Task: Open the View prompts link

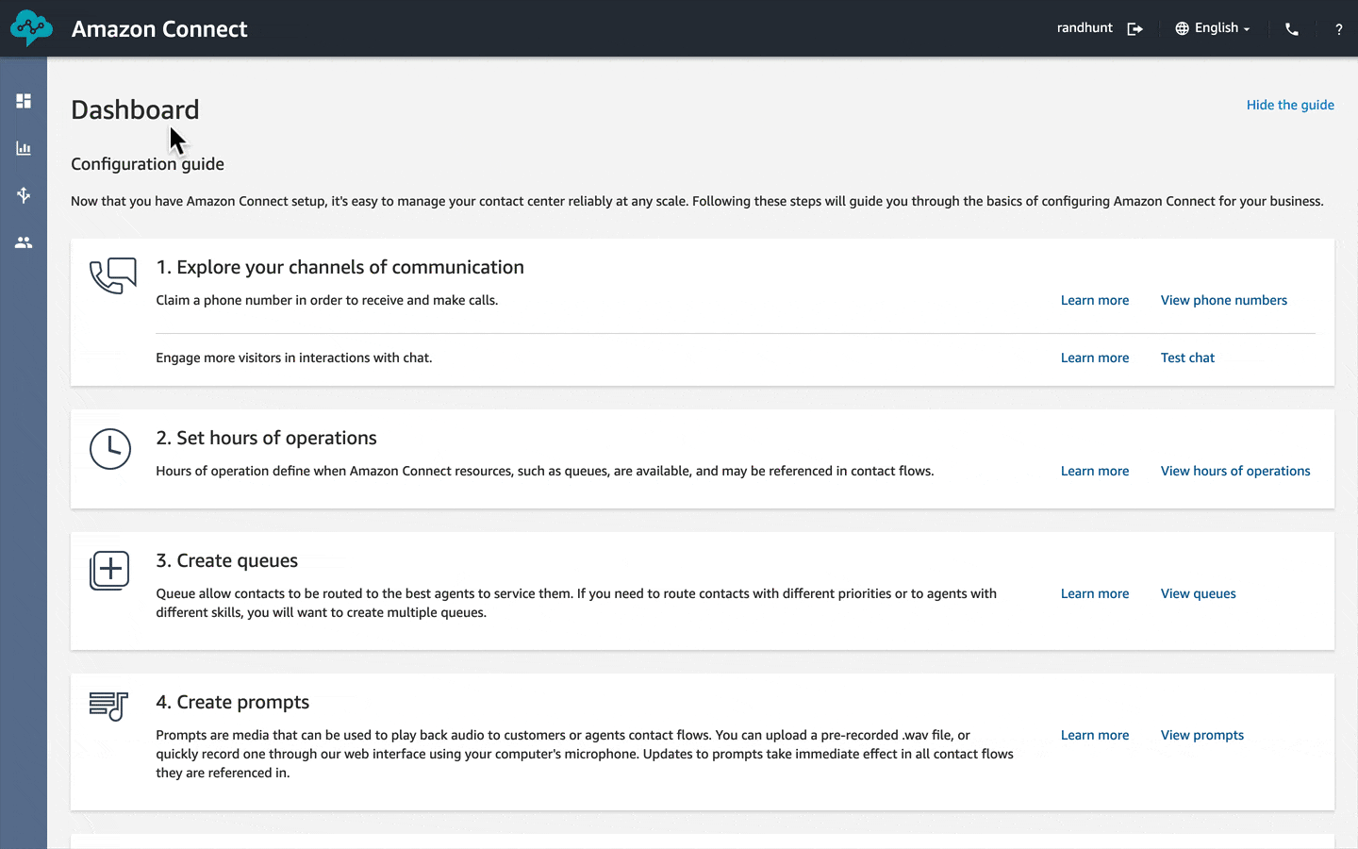Action: [x=1201, y=735]
